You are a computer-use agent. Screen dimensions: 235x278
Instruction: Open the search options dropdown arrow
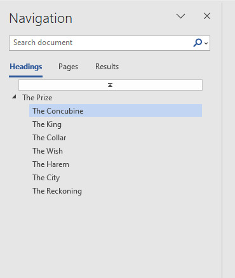(206, 43)
